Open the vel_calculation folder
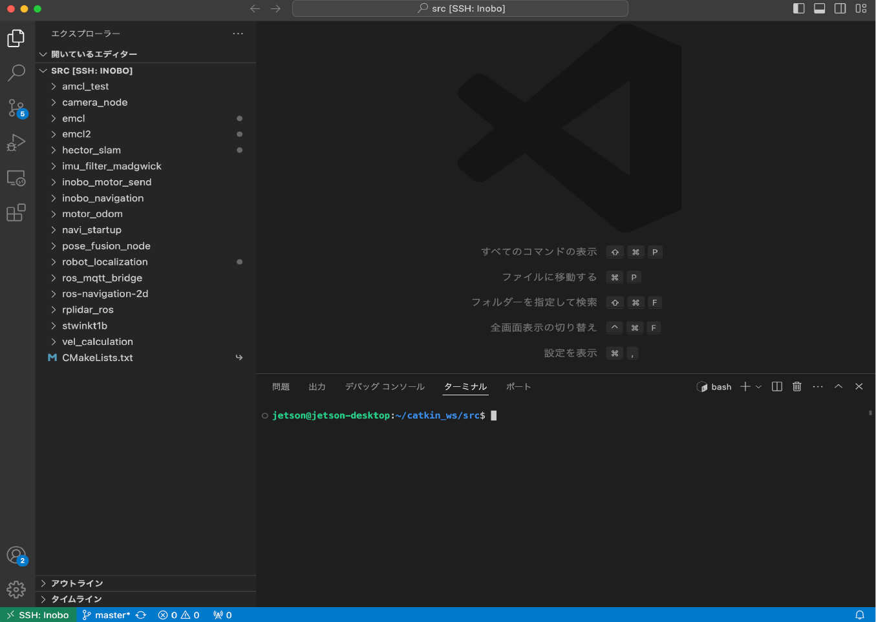 (x=146, y=341)
